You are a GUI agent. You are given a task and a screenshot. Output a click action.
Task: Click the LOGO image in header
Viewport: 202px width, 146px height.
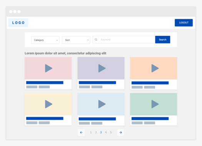[18, 23]
